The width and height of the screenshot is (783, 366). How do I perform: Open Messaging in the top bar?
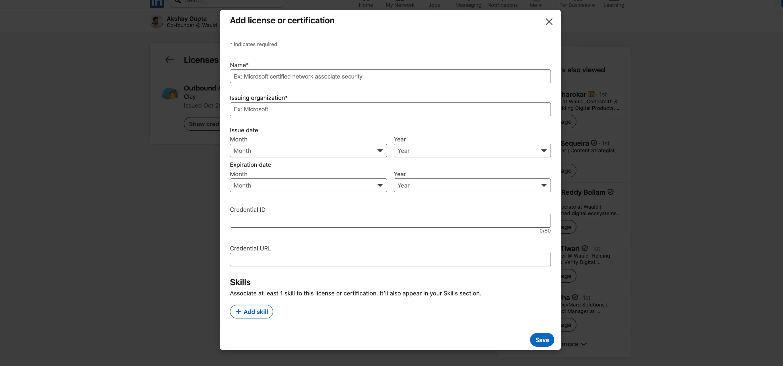[x=468, y=4]
